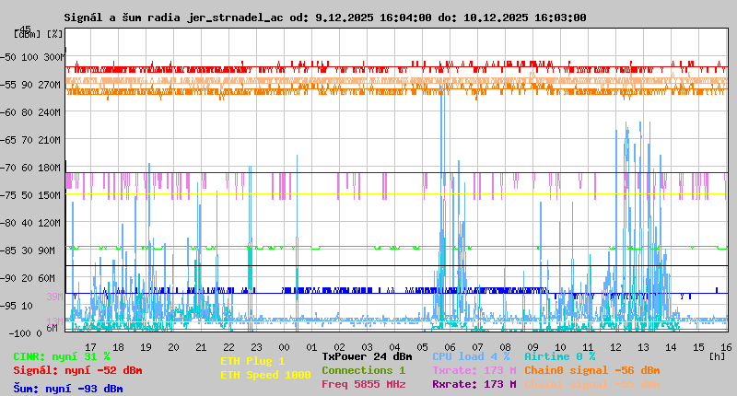Click the 'Šum: nyní -93 dBm' legend entry

68,389
